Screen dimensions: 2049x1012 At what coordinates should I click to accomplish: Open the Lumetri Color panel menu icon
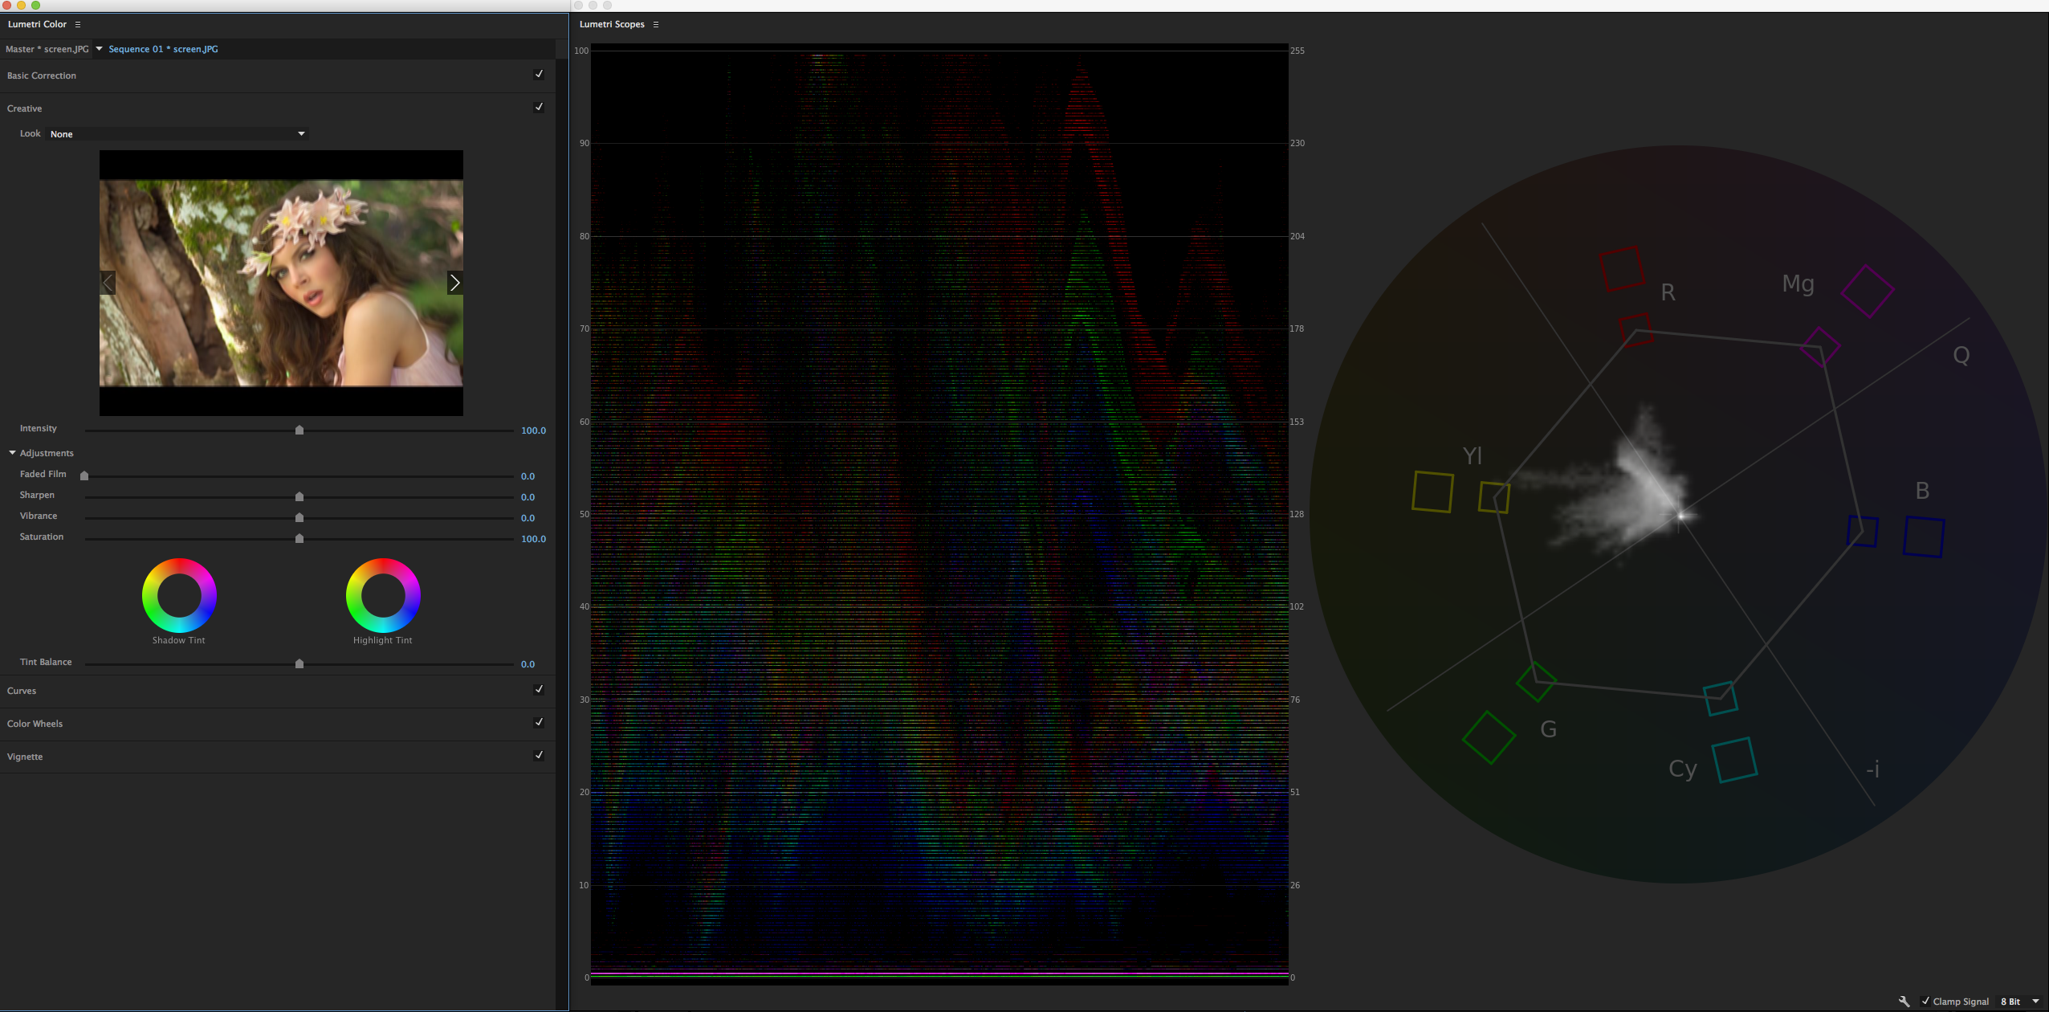click(x=78, y=25)
